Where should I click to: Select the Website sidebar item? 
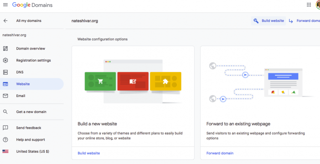pos(32,84)
